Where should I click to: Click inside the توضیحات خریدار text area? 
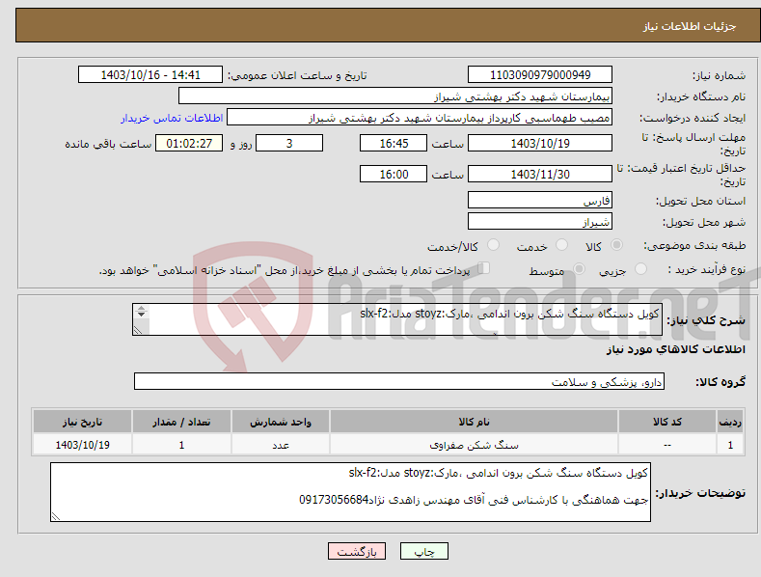(x=350, y=492)
